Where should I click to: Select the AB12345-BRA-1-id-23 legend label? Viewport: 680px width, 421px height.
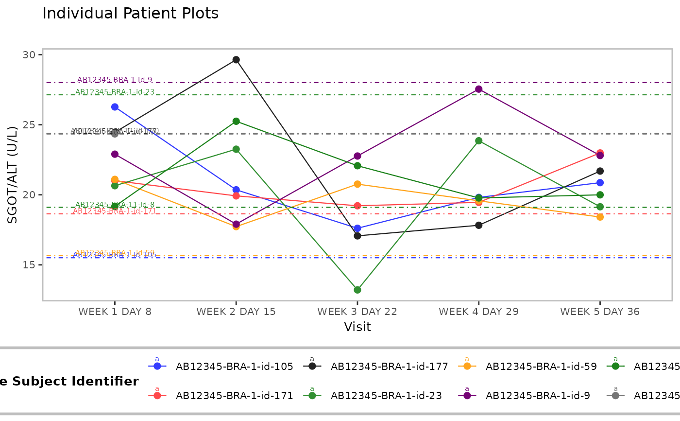386,395
